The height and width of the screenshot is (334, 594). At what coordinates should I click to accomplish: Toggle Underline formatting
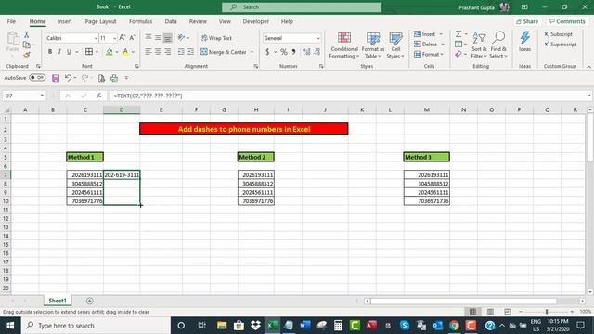tap(69, 52)
